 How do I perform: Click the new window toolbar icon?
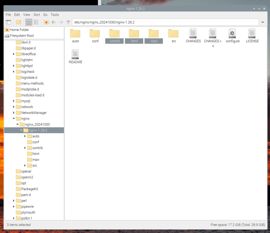point(8,22)
